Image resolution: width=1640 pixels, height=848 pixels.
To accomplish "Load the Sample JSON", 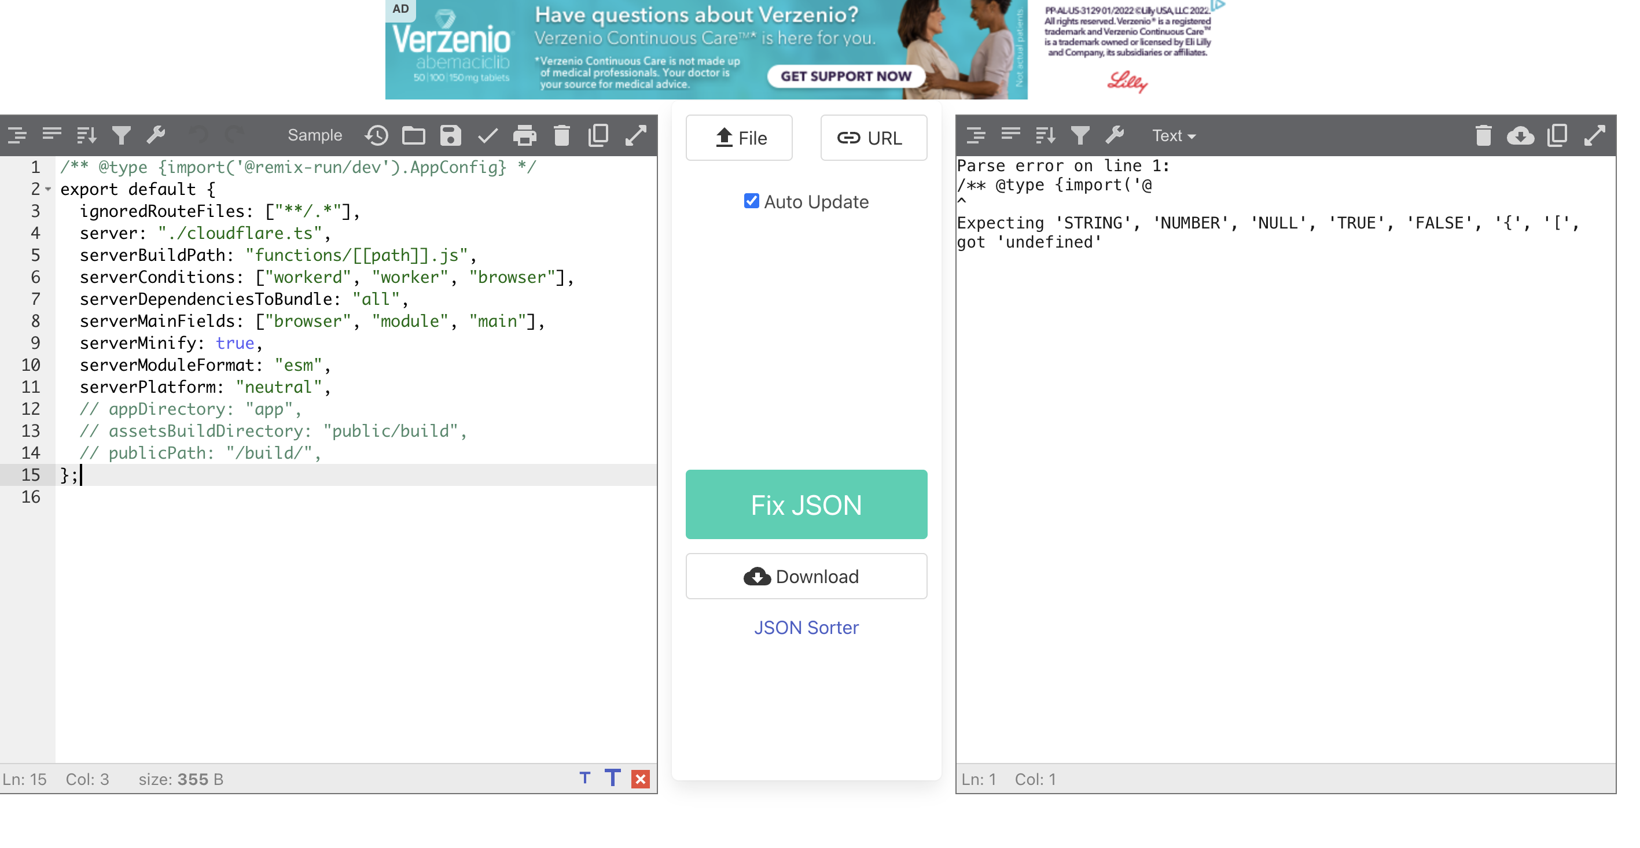I will point(315,135).
